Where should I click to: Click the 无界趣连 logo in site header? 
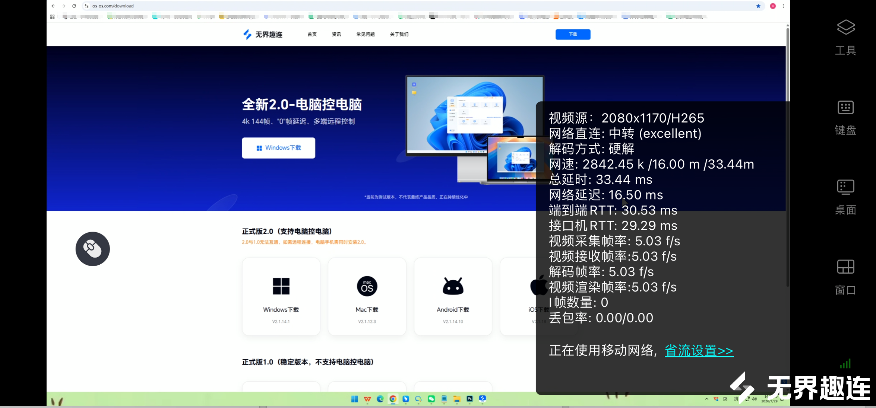click(x=263, y=34)
